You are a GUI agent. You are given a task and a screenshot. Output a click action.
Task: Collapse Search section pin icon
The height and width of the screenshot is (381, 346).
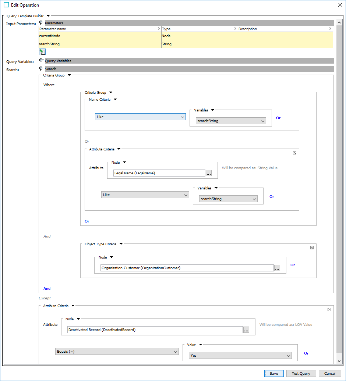[41, 69]
